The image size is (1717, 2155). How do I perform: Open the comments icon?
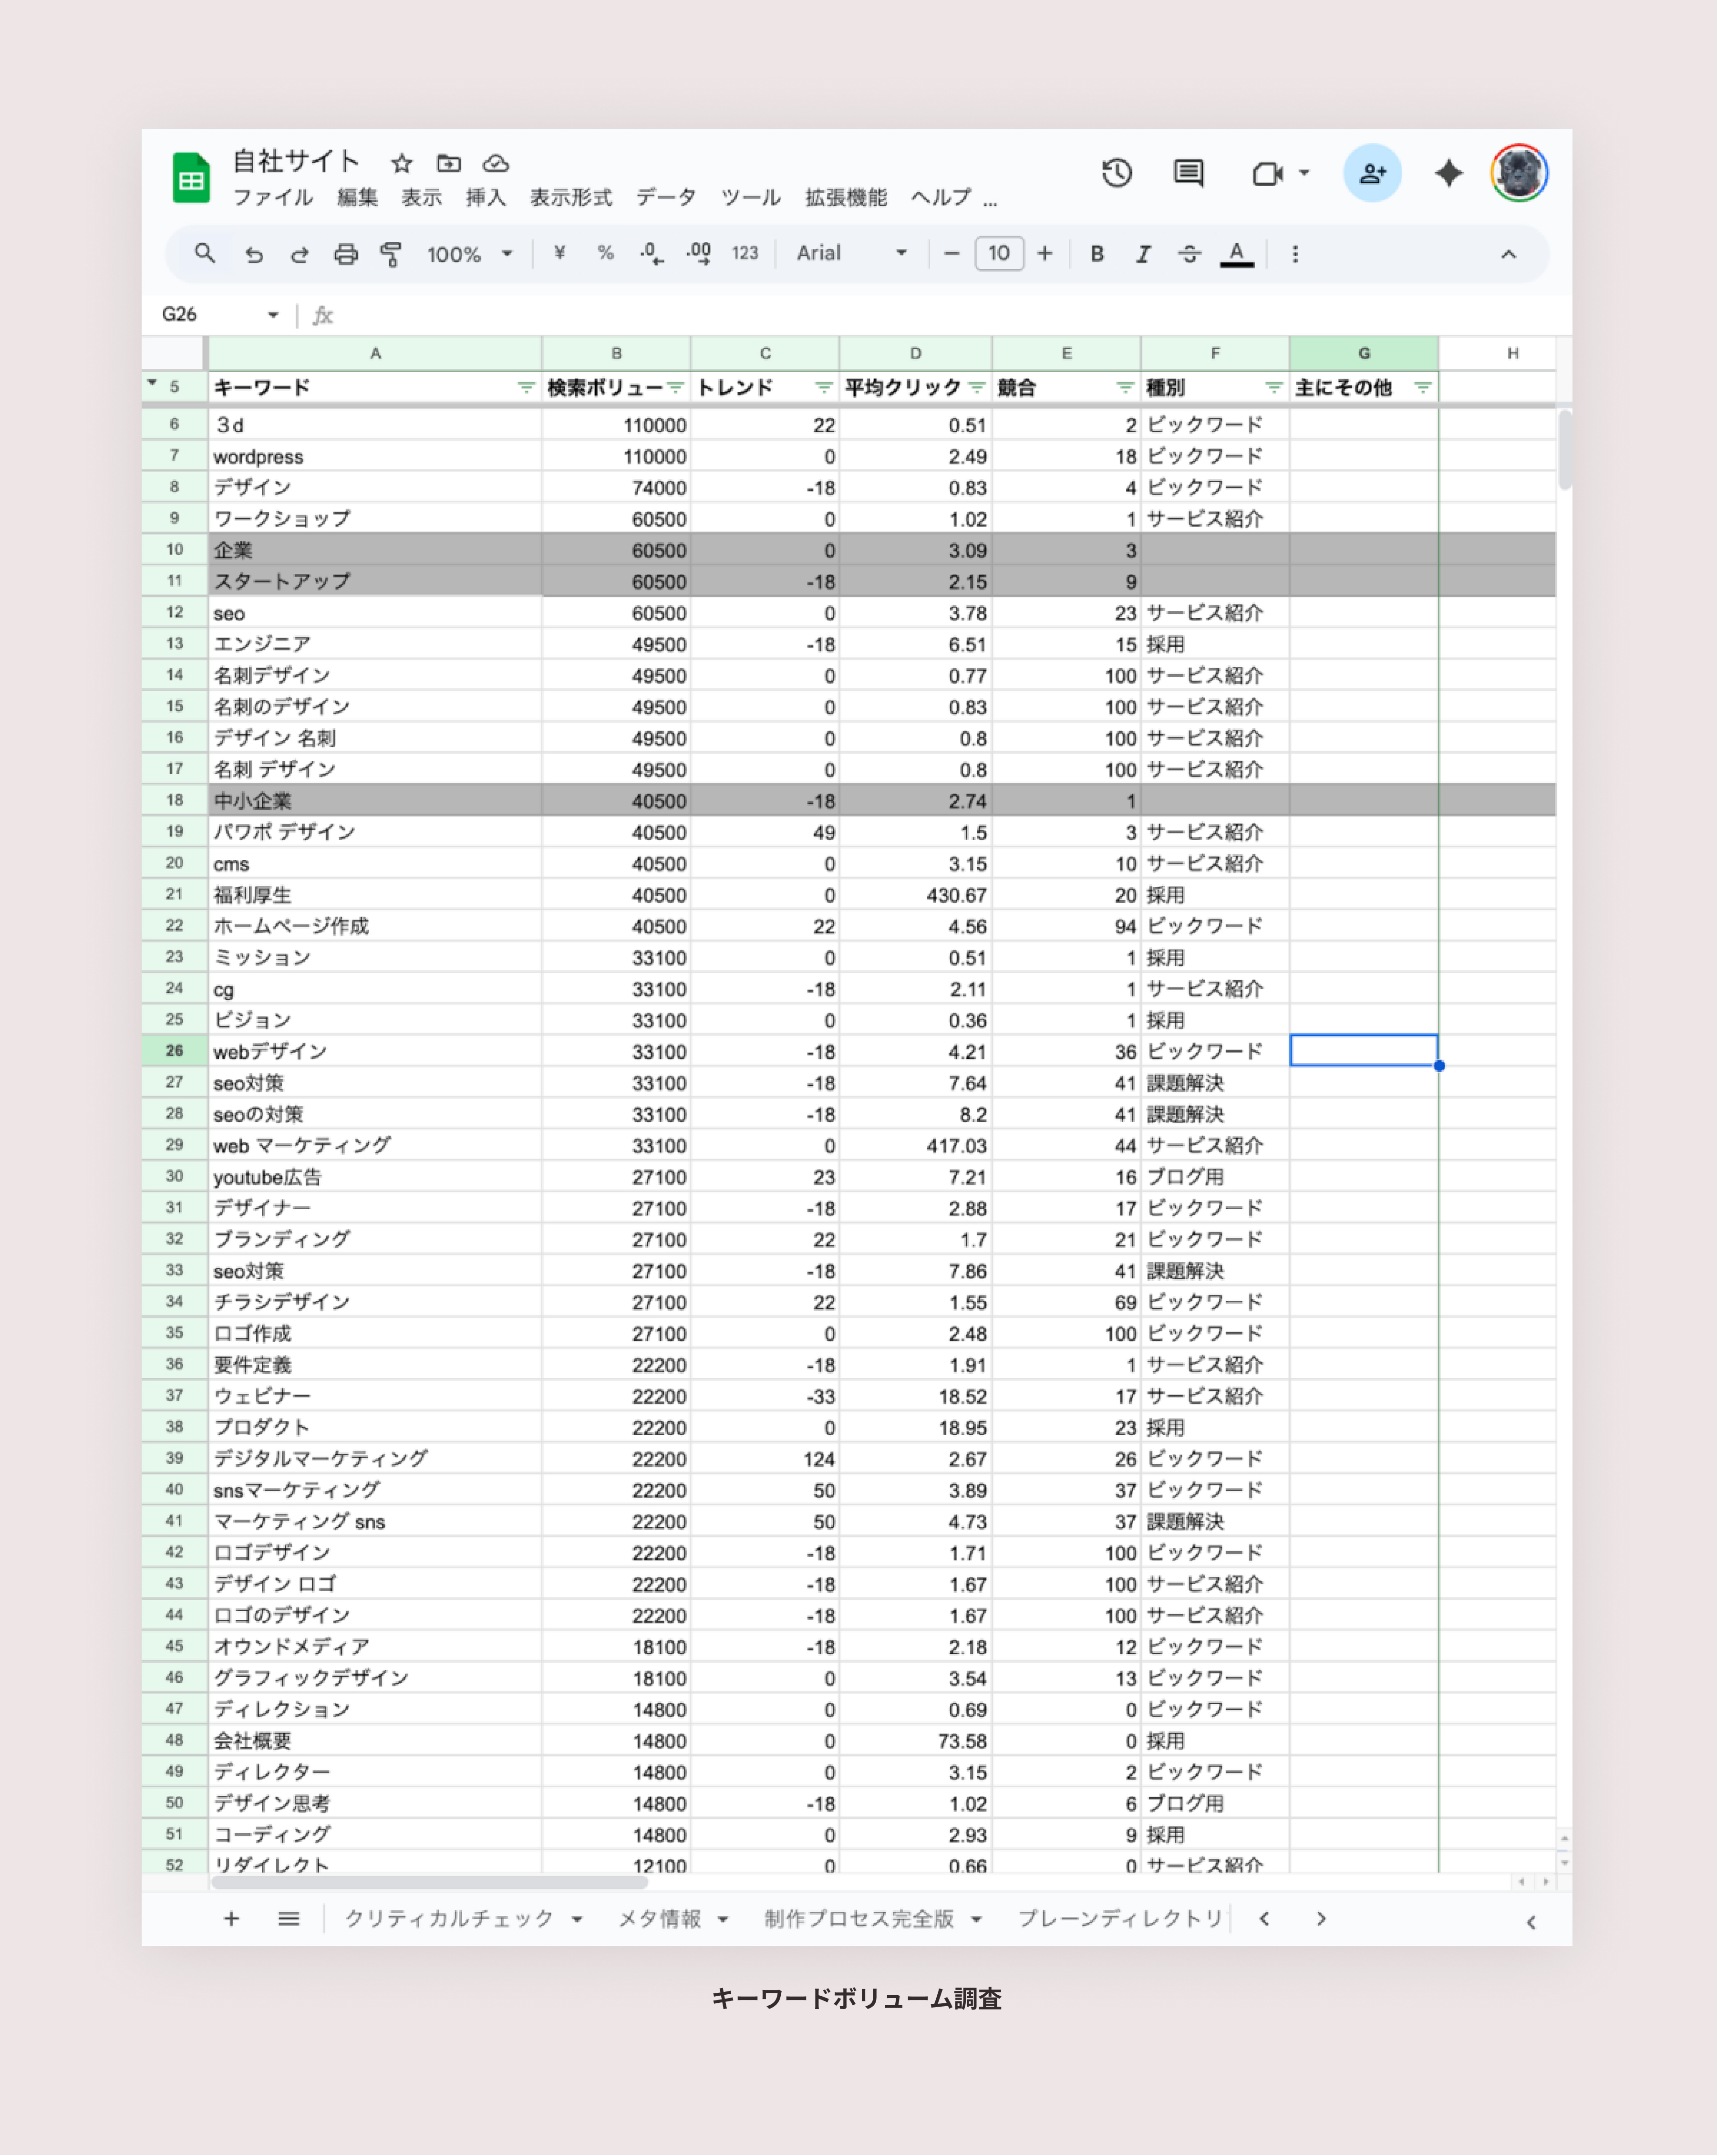click(1189, 173)
